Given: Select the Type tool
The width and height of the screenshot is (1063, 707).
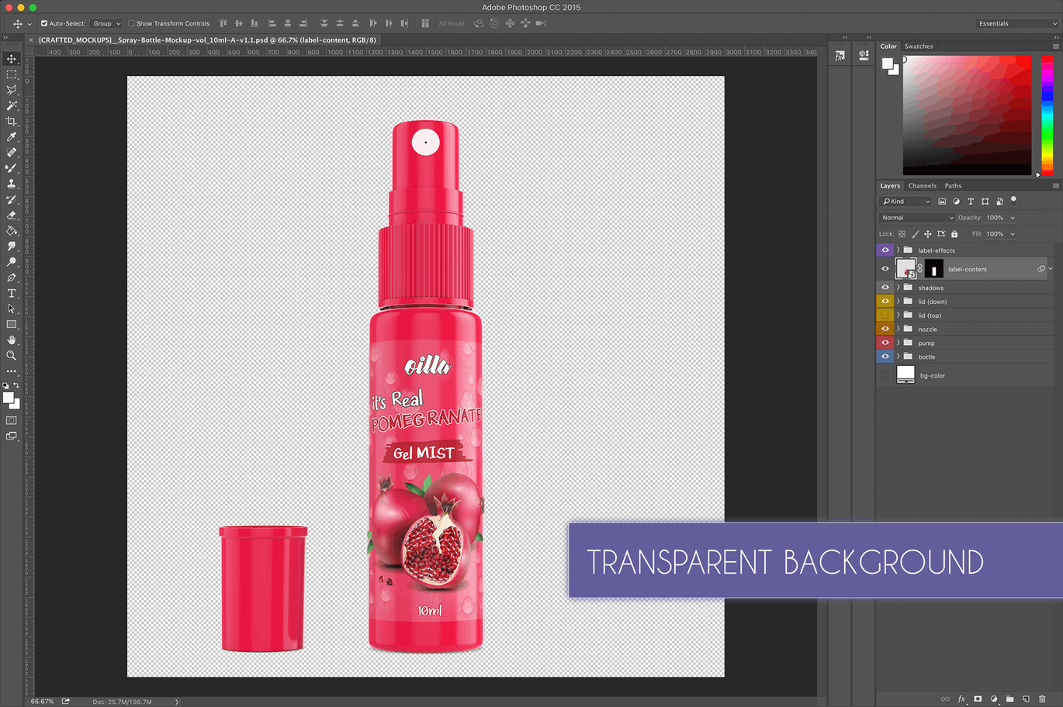Looking at the screenshot, I should pyautogui.click(x=12, y=293).
